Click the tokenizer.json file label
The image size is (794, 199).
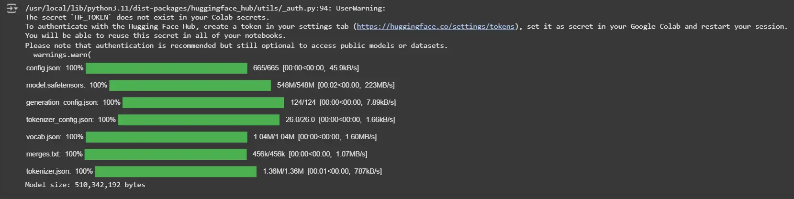(48, 172)
